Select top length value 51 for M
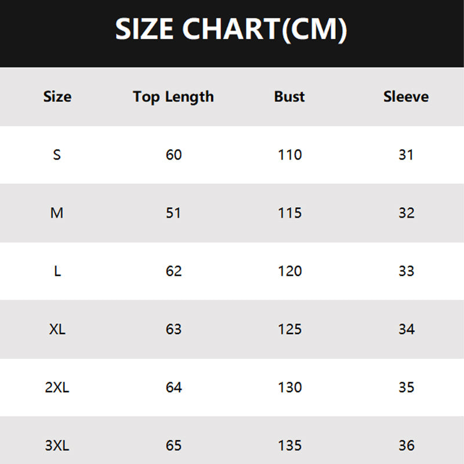This screenshot has width=464, height=464. [173, 213]
